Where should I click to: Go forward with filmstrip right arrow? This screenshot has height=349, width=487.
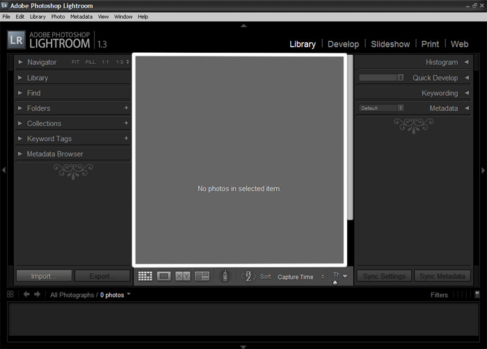pyautogui.click(x=38, y=294)
